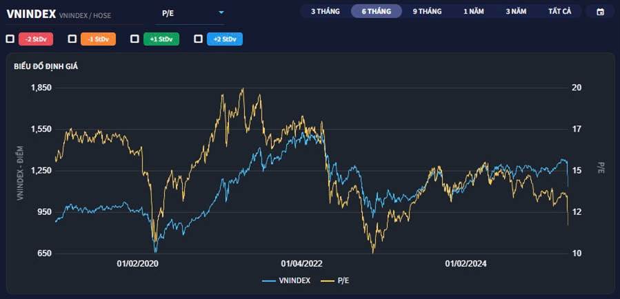Click the orange -1 StDv badge
This screenshot has height=299, width=620.
[x=97, y=39]
